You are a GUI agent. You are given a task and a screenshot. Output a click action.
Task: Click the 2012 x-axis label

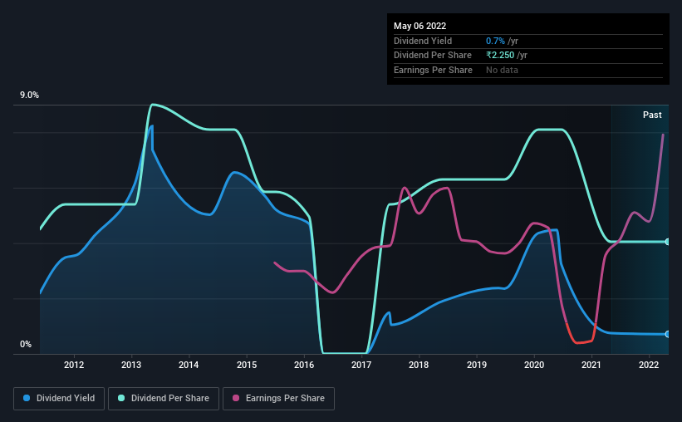pos(74,365)
